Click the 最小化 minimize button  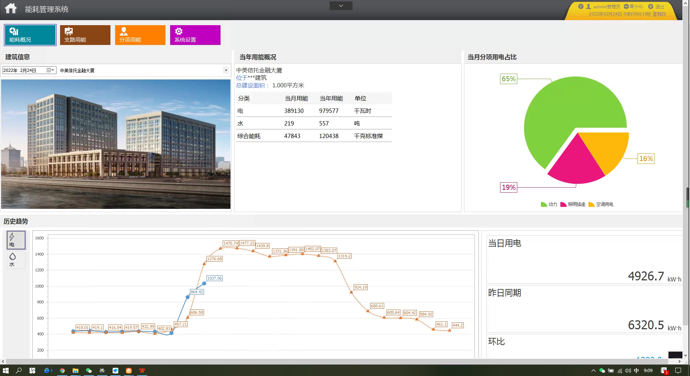(633, 6)
